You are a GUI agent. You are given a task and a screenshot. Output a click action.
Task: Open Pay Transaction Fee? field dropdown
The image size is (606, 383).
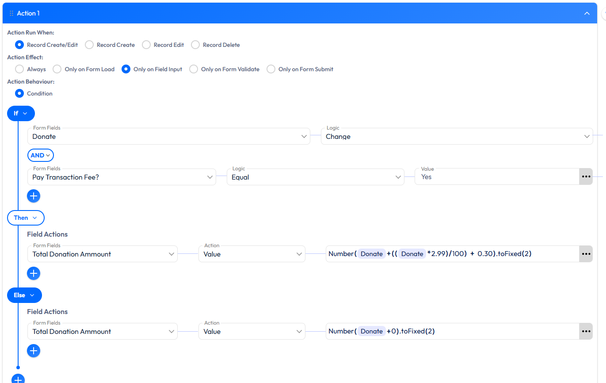tap(122, 177)
